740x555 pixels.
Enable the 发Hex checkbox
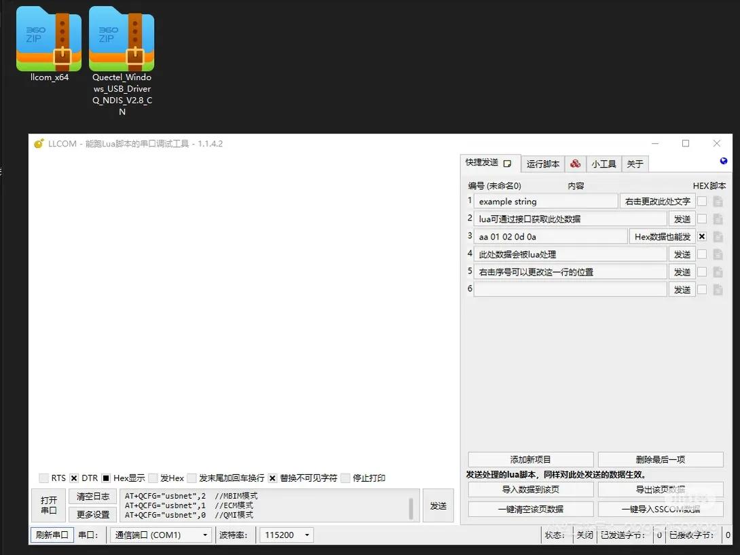[153, 478]
